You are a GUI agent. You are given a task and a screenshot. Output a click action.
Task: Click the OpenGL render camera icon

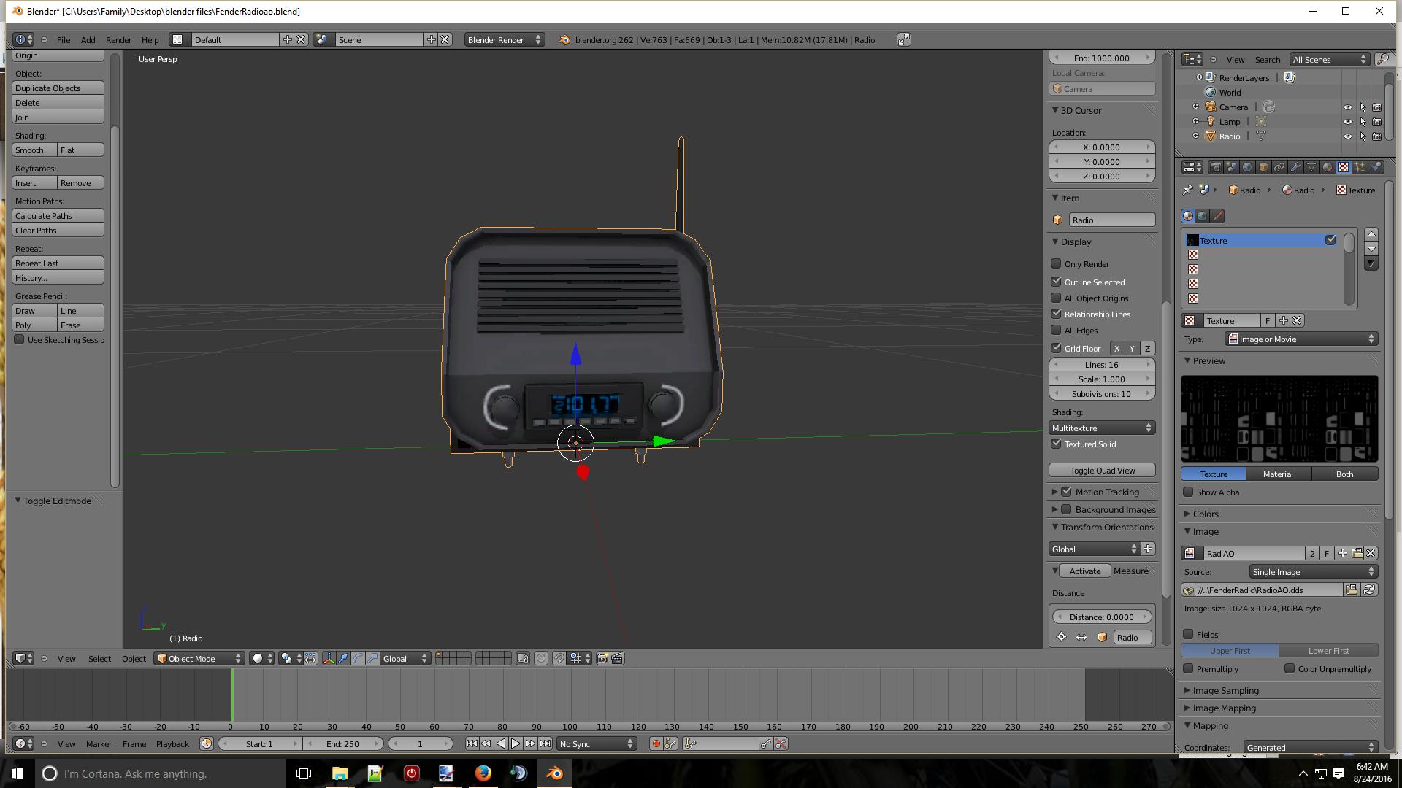602,658
